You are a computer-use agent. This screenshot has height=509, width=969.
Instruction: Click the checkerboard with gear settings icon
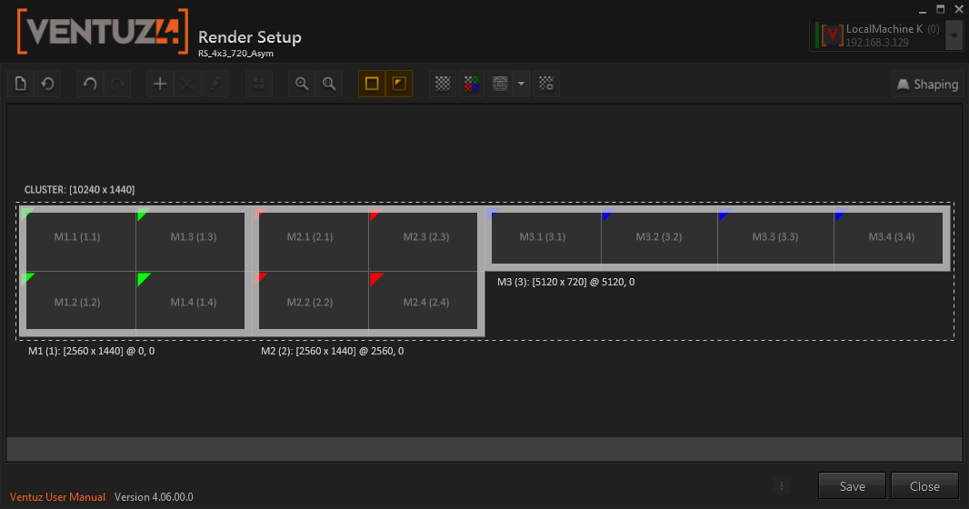pos(545,84)
